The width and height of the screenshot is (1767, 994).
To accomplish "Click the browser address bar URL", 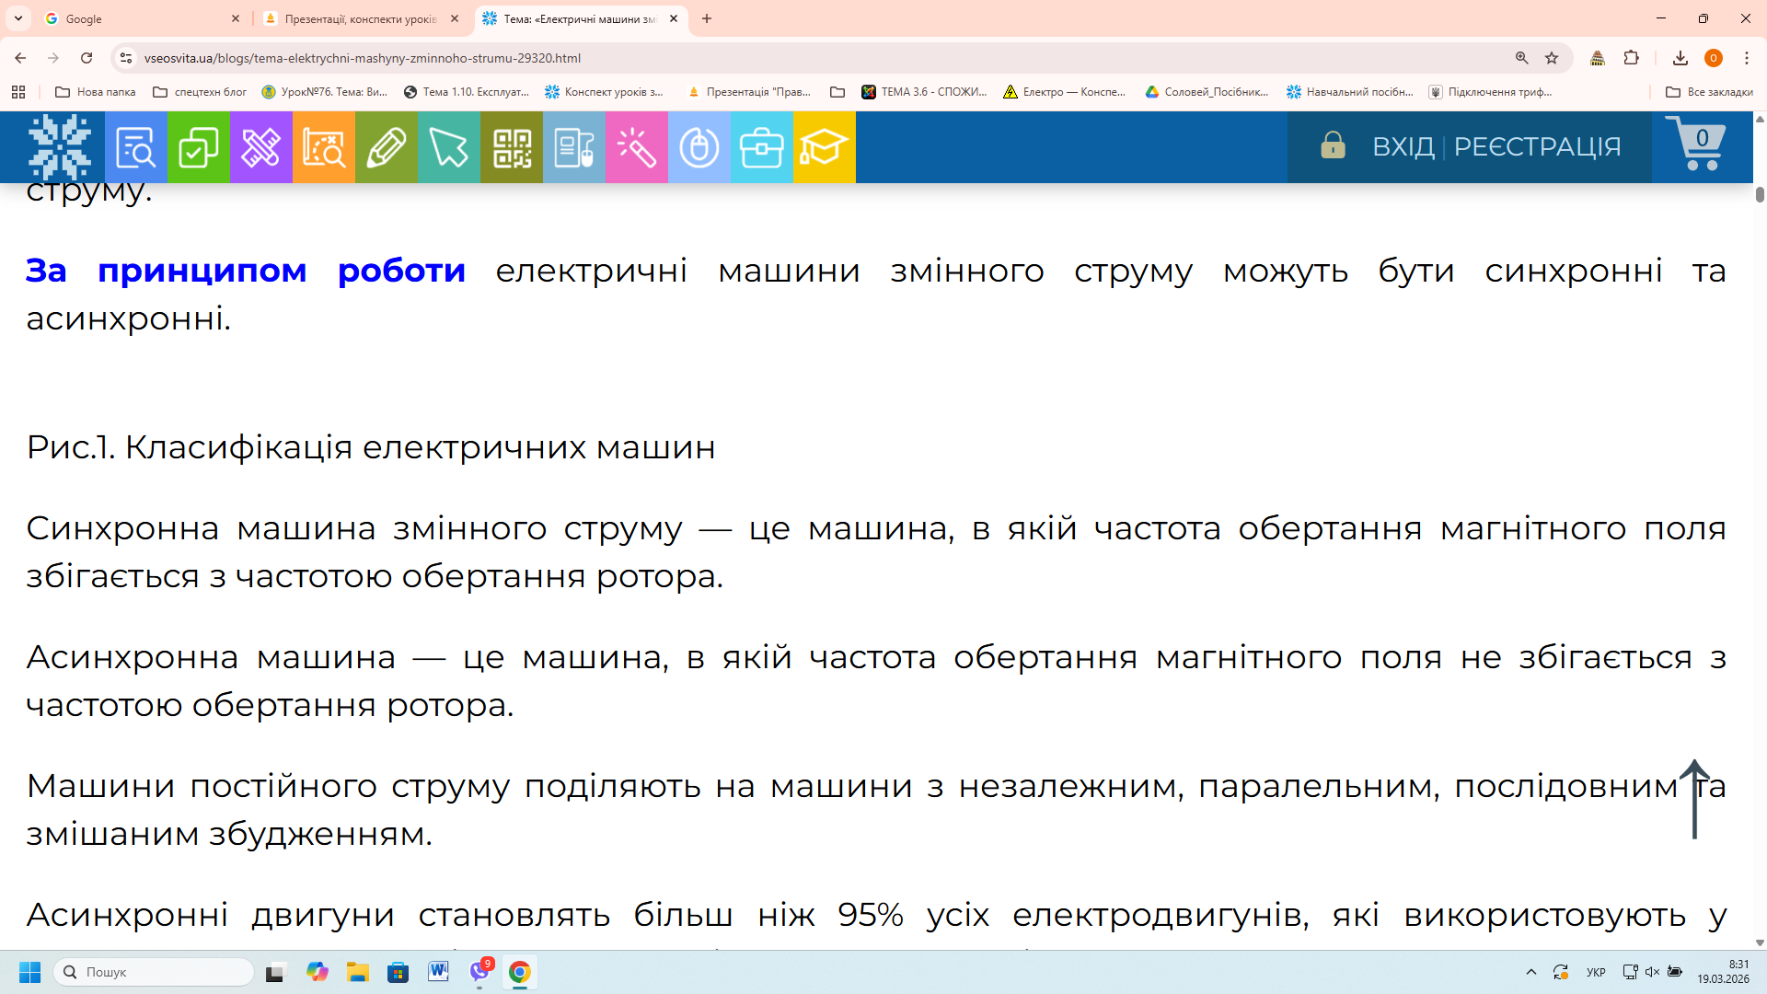I will pos(362,58).
